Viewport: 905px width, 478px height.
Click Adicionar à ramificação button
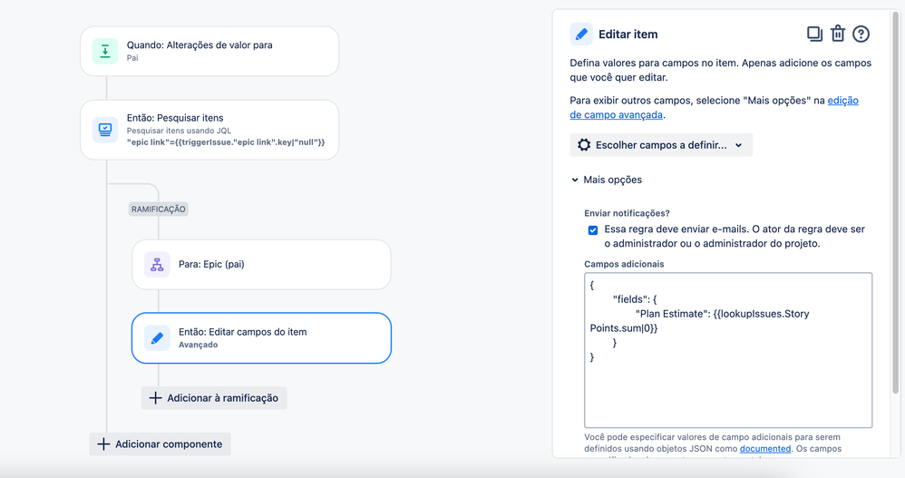[x=214, y=398]
